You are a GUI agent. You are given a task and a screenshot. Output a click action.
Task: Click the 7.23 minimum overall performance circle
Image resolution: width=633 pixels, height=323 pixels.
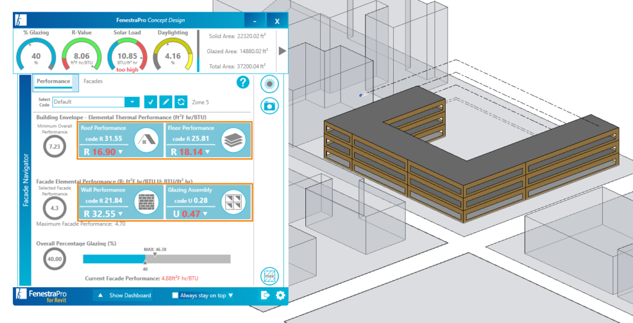(x=54, y=146)
